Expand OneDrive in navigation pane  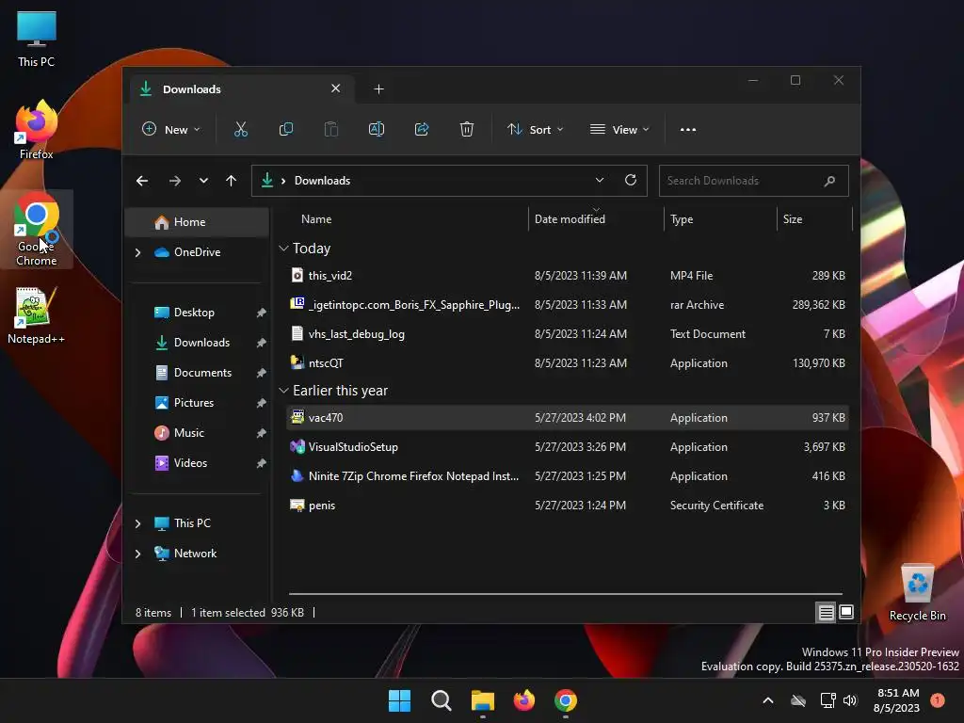(x=137, y=252)
